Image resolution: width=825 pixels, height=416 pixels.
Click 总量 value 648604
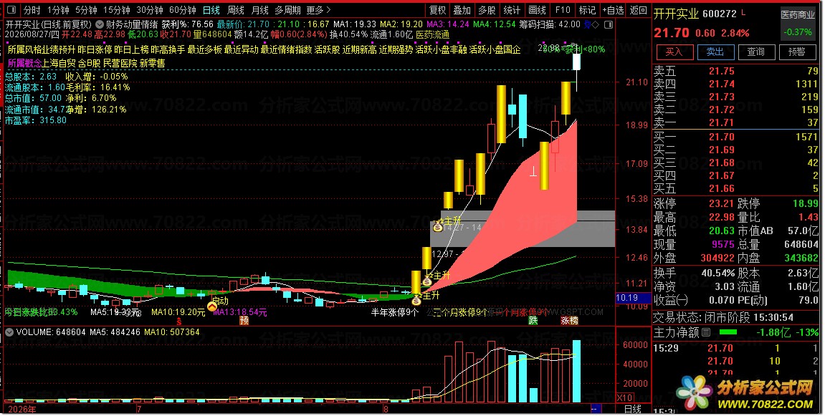(x=801, y=245)
